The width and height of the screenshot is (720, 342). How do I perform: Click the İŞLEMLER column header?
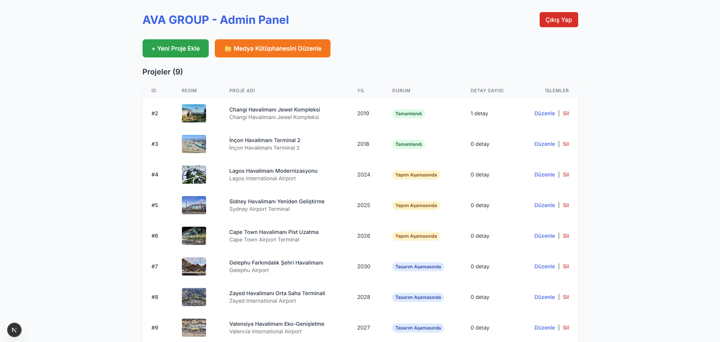pos(557,91)
